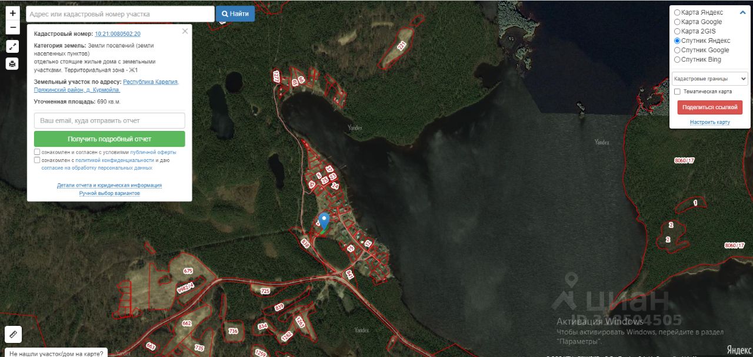Activate the ruler measurement tool

[x=13, y=334]
